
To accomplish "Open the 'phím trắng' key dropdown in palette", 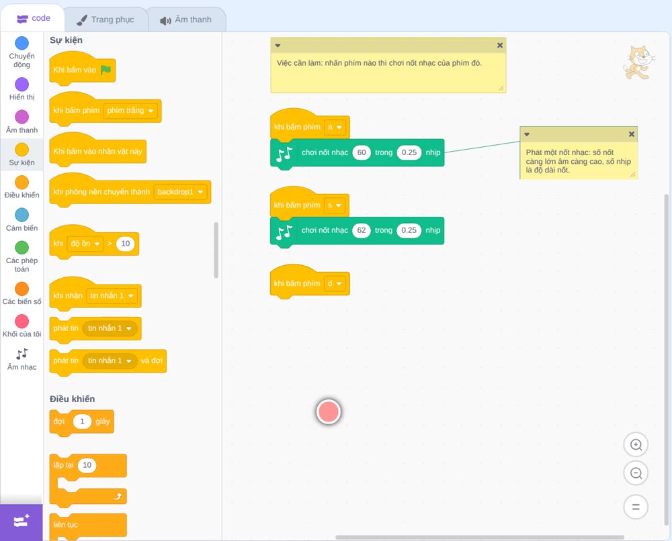I will click(130, 111).
